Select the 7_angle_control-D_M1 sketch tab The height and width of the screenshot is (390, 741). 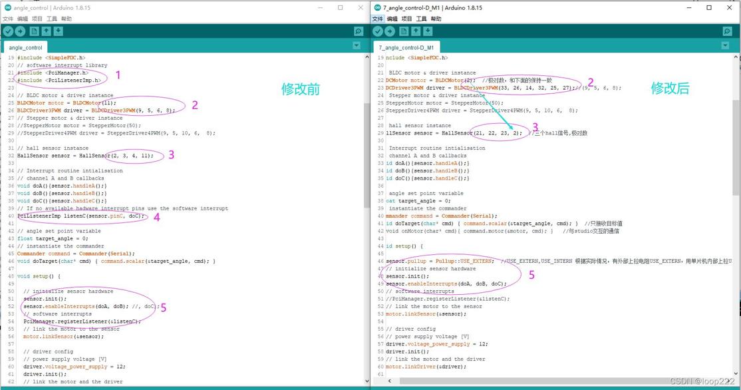click(406, 47)
